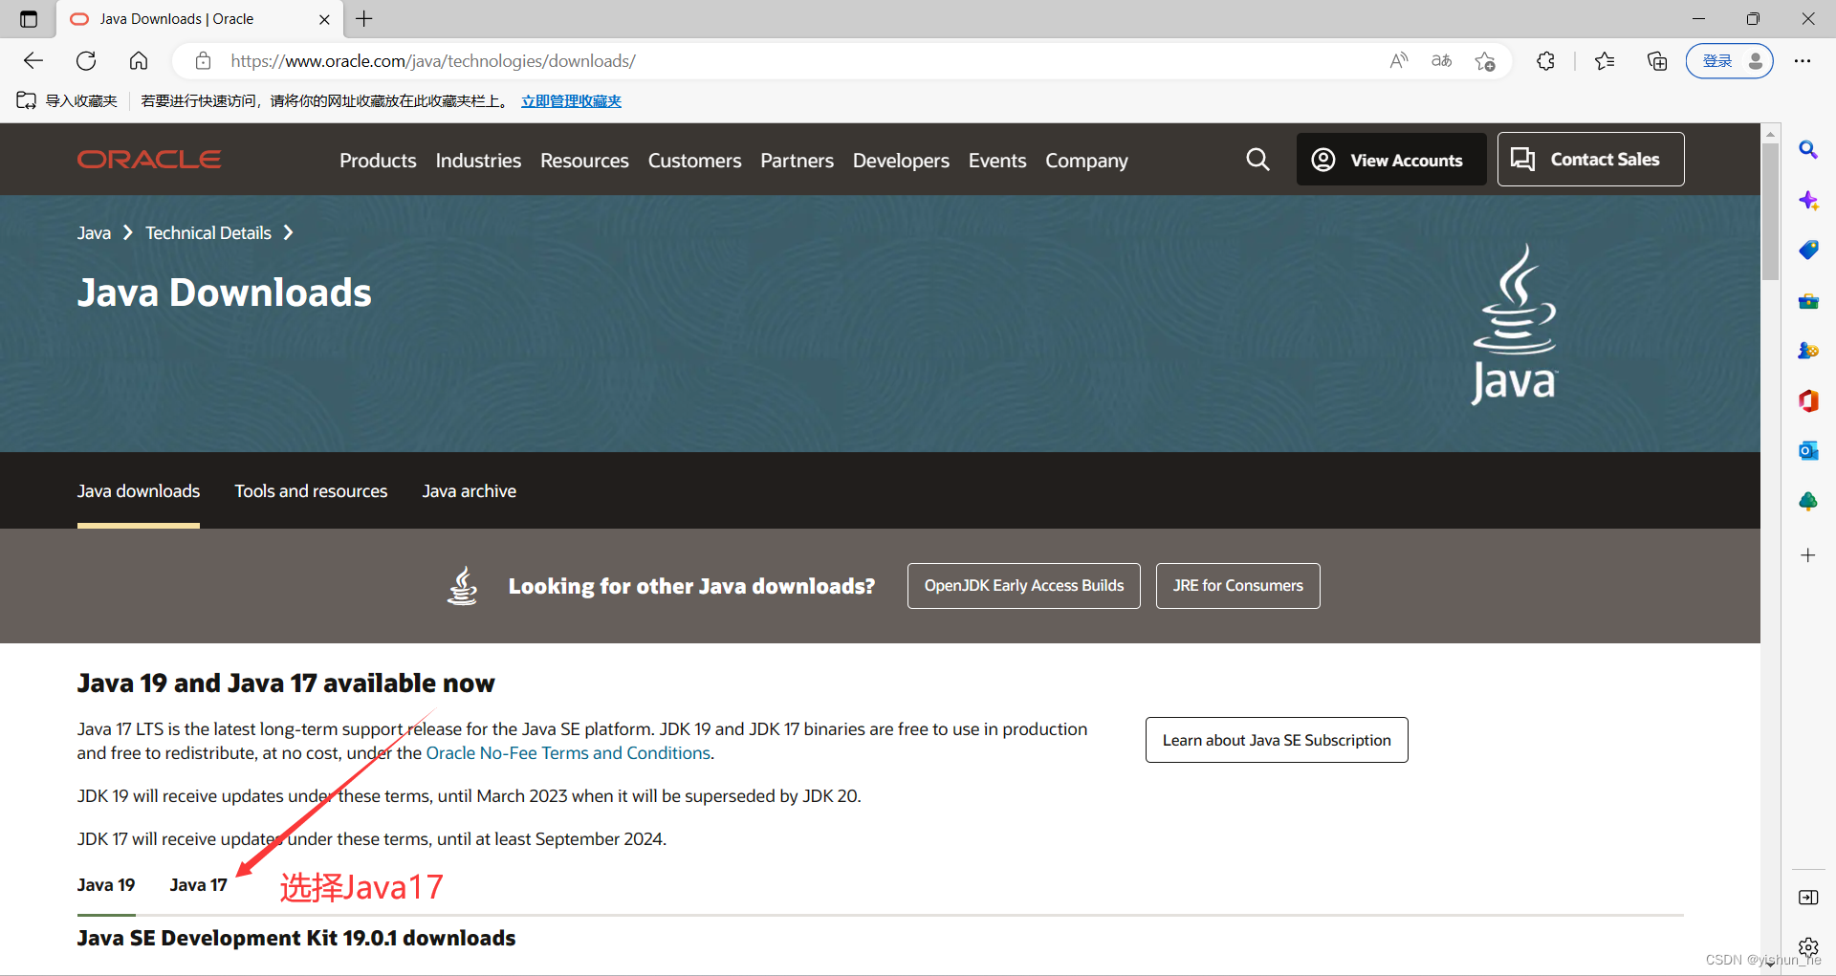Screen dimensions: 1836x976
Task: Open the sidebar Microsoft 365 icon
Action: pyautogui.click(x=1808, y=401)
